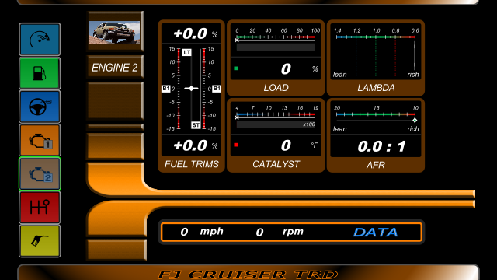Open the blue steering wheel page

pyautogui.click(x=40, y=107)
